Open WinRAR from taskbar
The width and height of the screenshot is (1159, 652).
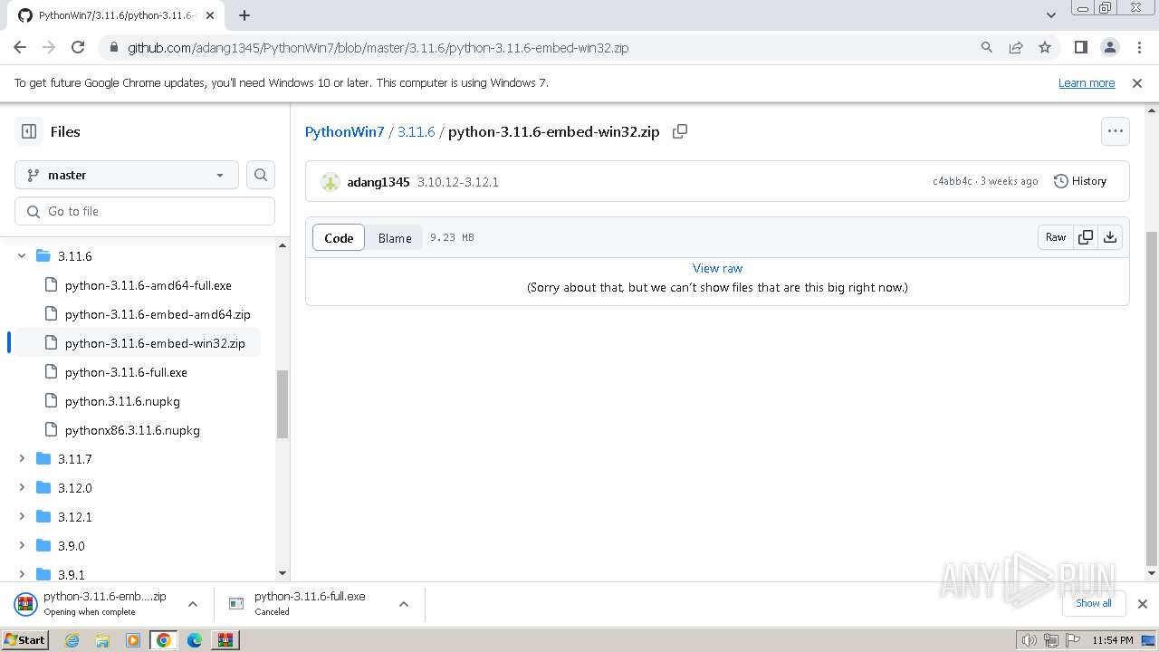pos(225,640)
